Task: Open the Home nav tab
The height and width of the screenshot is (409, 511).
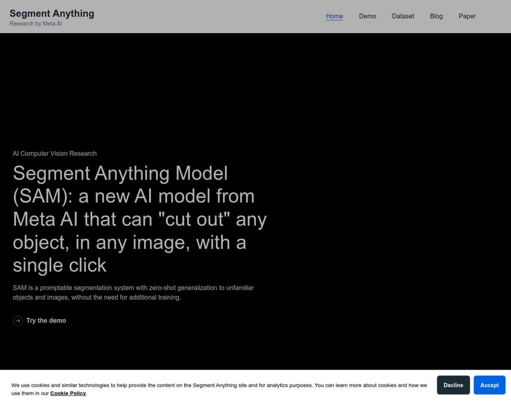Action: (x=335, y=16)
